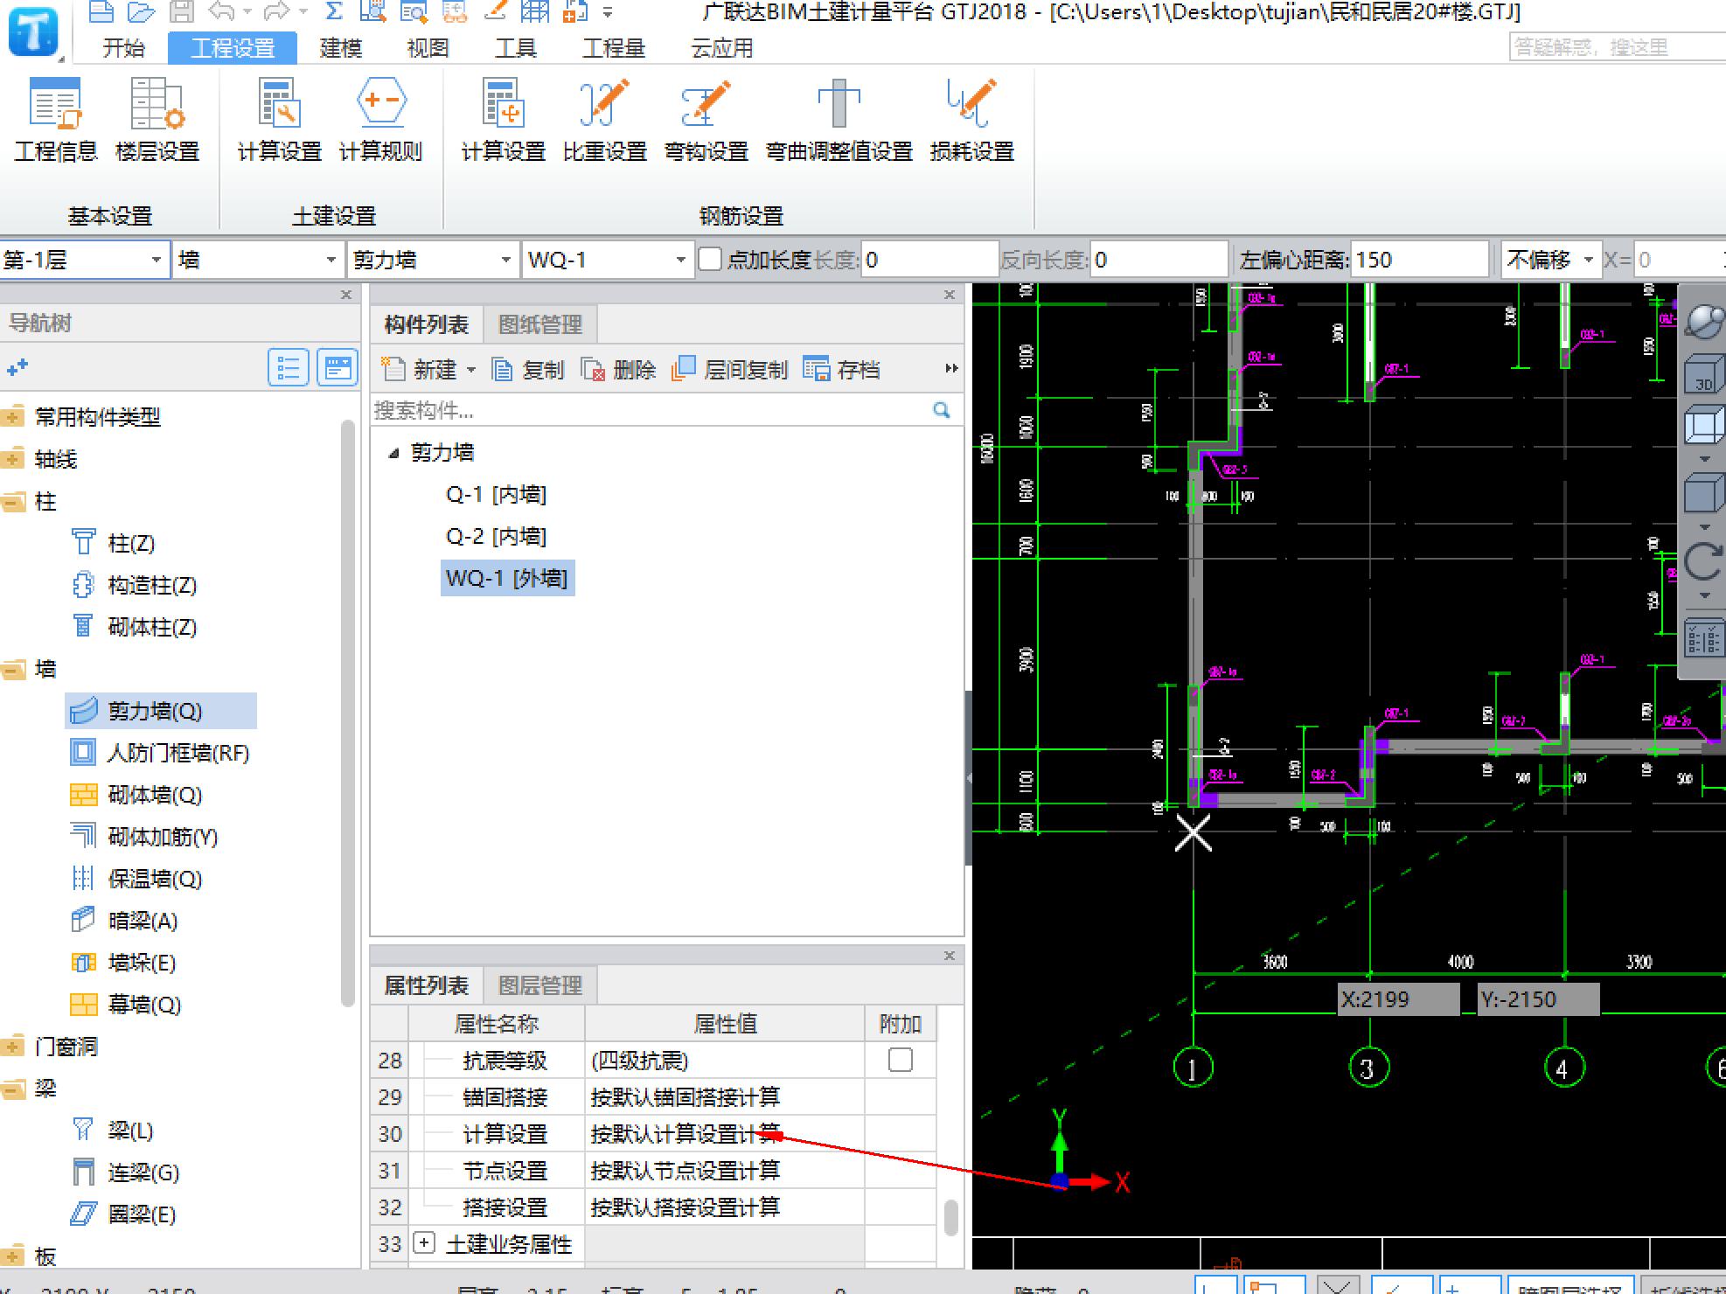The height and width of the screenshot is (1294, 1726).
Task: Click 计算设置 property value cell
Action: 725,1134
